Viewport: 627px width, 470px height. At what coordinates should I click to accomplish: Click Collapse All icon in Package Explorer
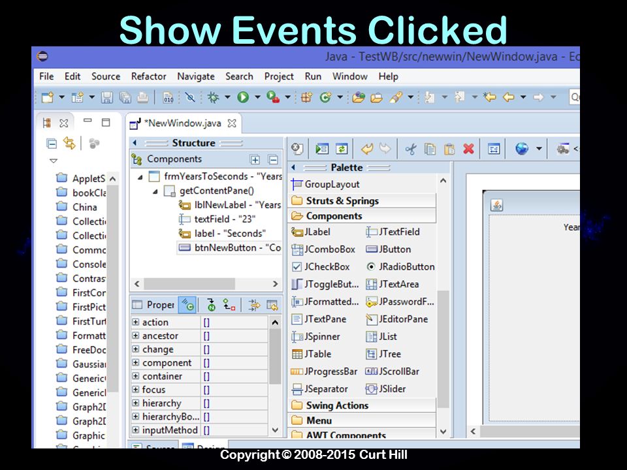pos(52,143)
